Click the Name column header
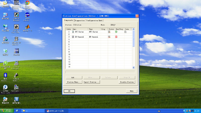 click(x=80, y=29)
